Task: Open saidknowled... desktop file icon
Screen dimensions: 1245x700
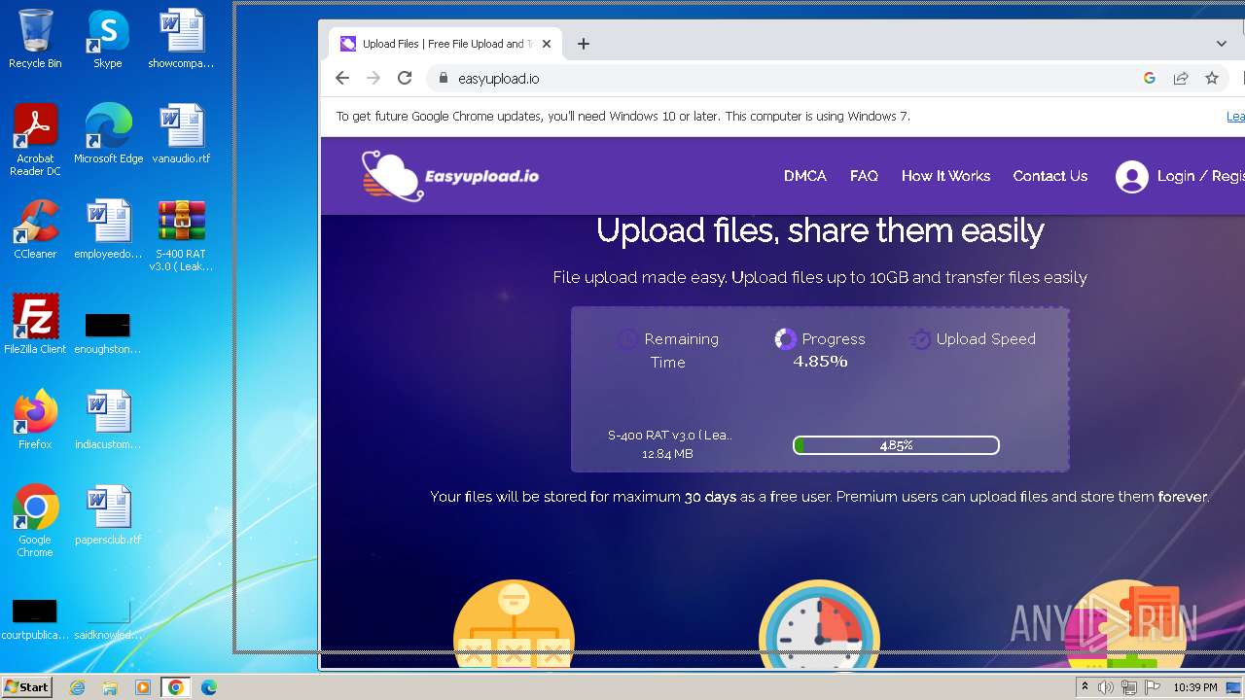Action: (x=108, y=618)
